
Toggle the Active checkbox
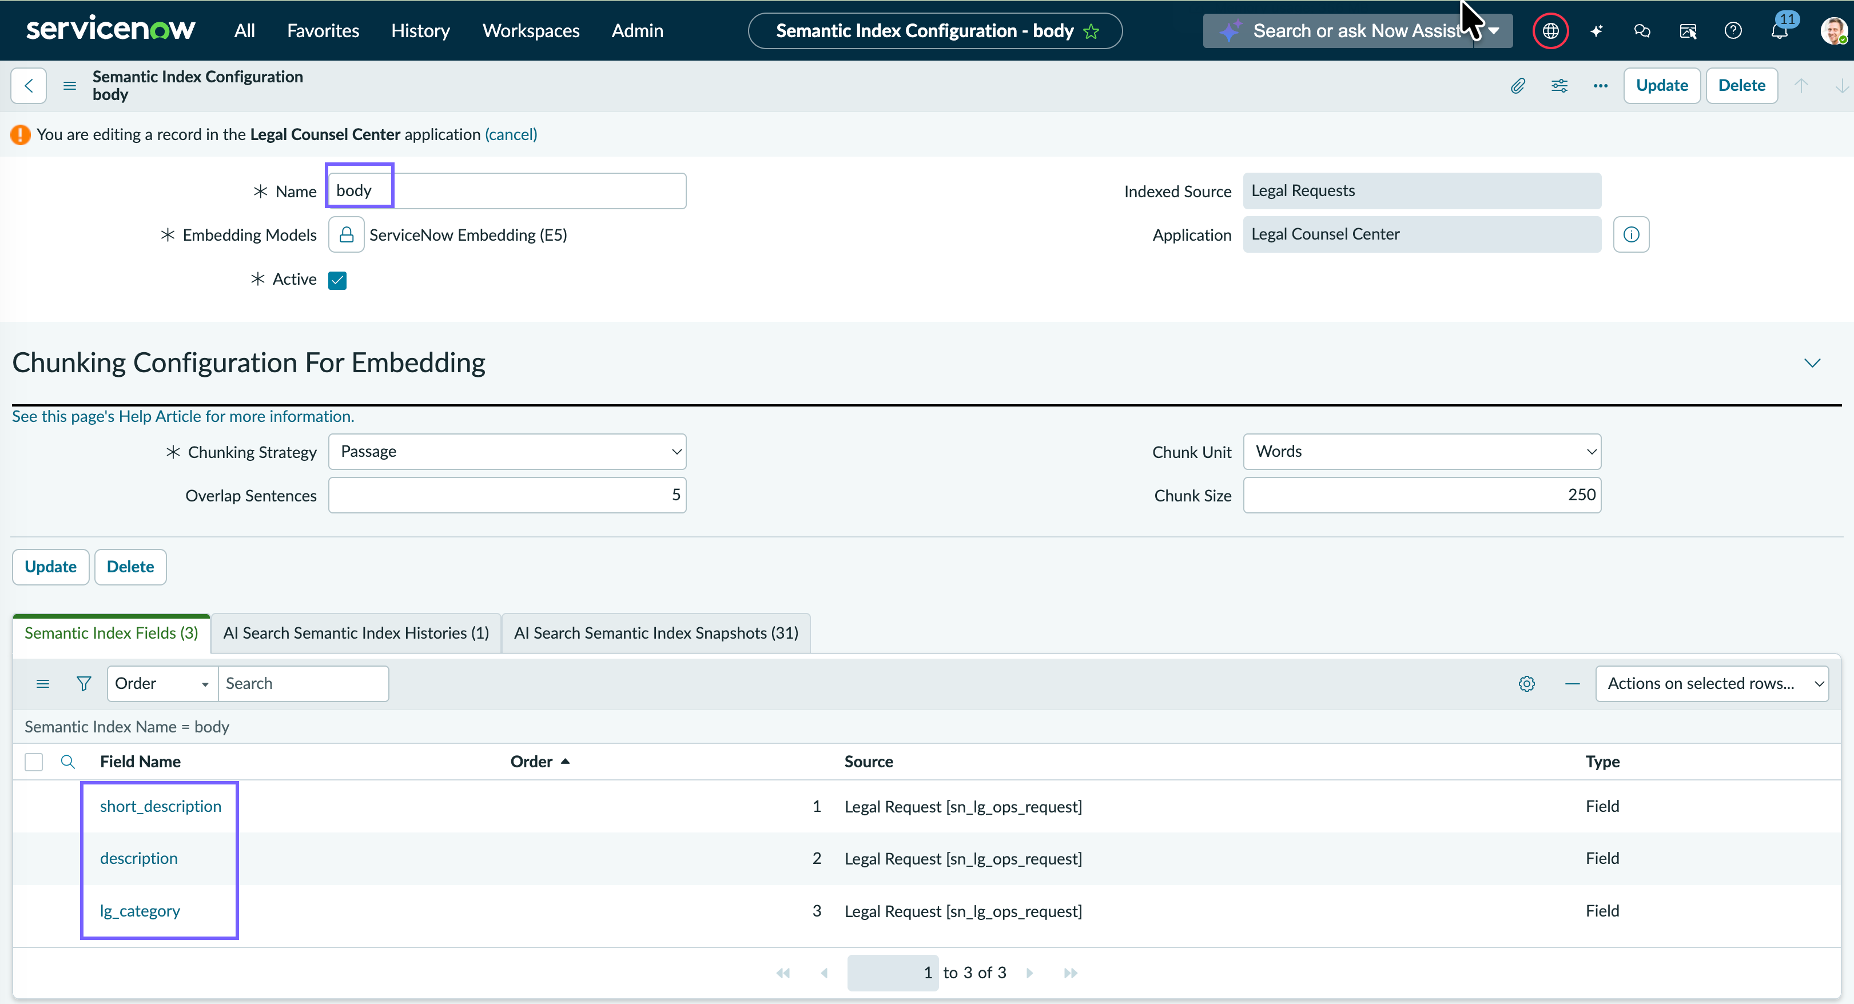tap(337, 280)
